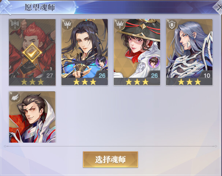Image resolution: width=222 pixels, height=176 pixels.
Task: Open the small male portrait on blue-robed card
Action: click(x=101, y=62)
